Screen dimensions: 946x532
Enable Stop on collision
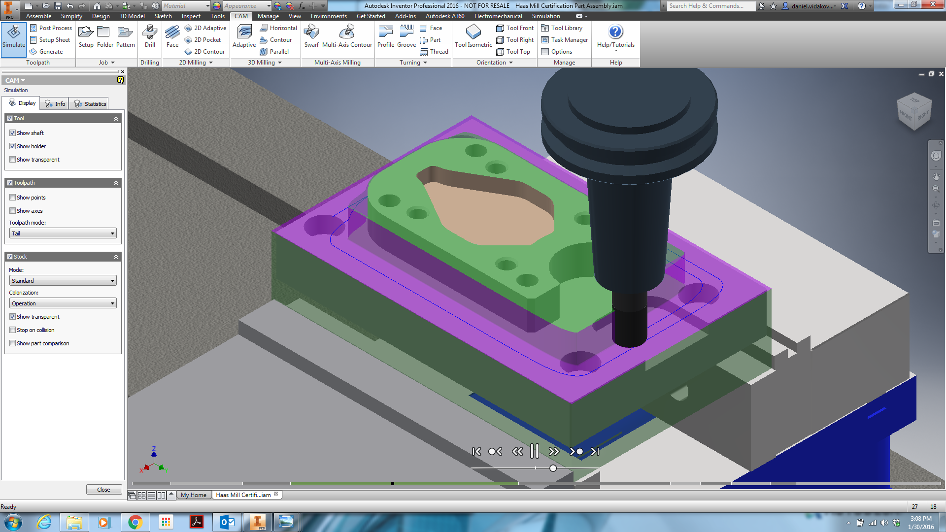(x=13, y=330)
